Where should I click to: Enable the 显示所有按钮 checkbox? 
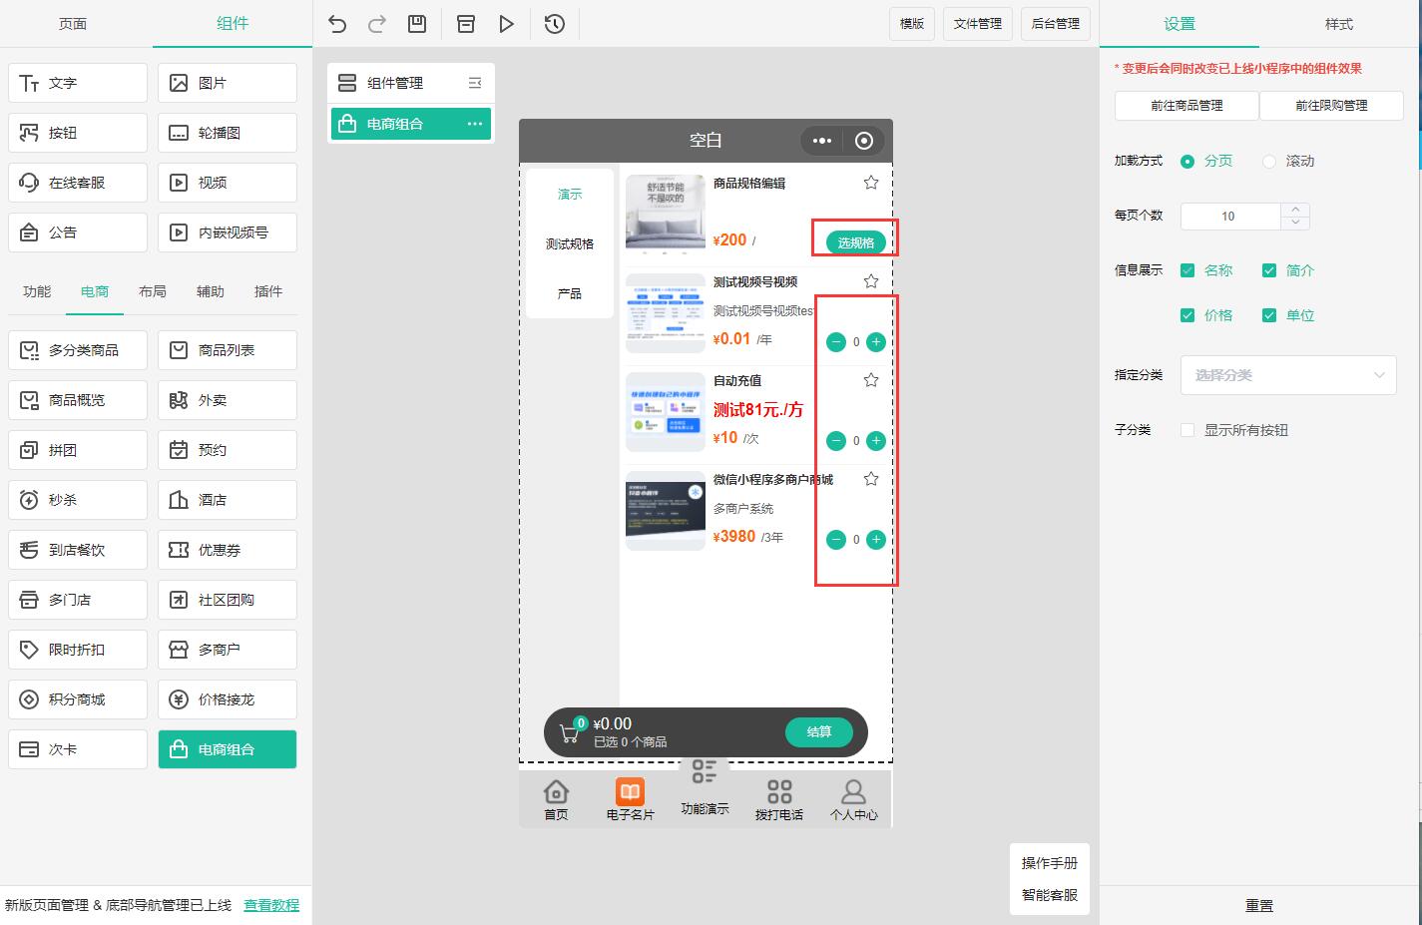click(1187, 430)
